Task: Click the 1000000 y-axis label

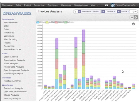Action: click(39, 59)
